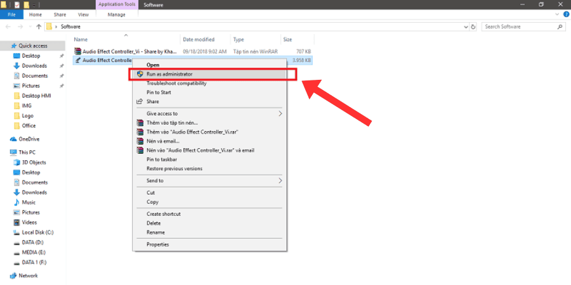571x285 pixels.
Task: Open 3D Objects under This PC
Action: [34, 163]
